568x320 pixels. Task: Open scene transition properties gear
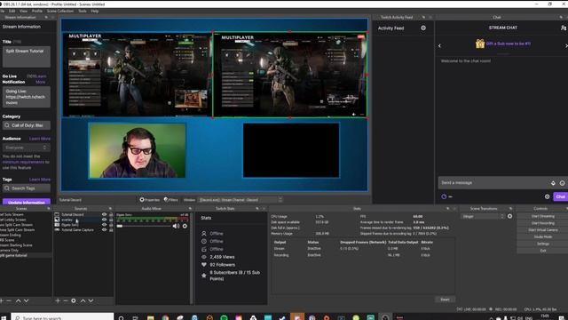(x=509, y=216)
